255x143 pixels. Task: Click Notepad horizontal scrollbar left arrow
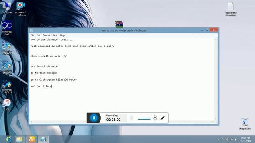click(x=31, y=122)
